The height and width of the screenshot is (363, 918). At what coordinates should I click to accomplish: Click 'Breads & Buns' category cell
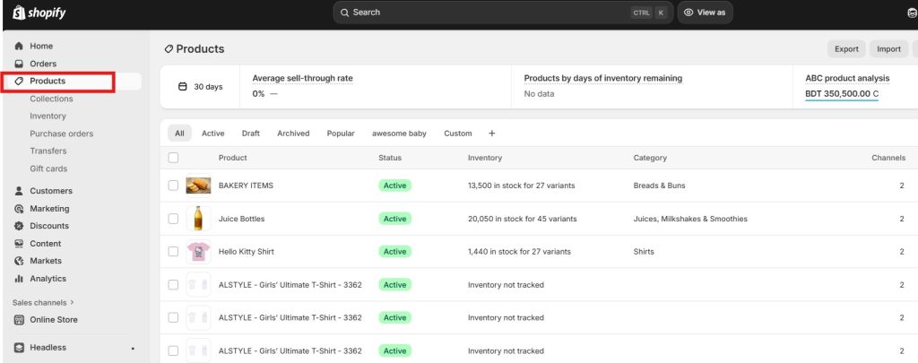pyautogui.click(x=659, y=186)
